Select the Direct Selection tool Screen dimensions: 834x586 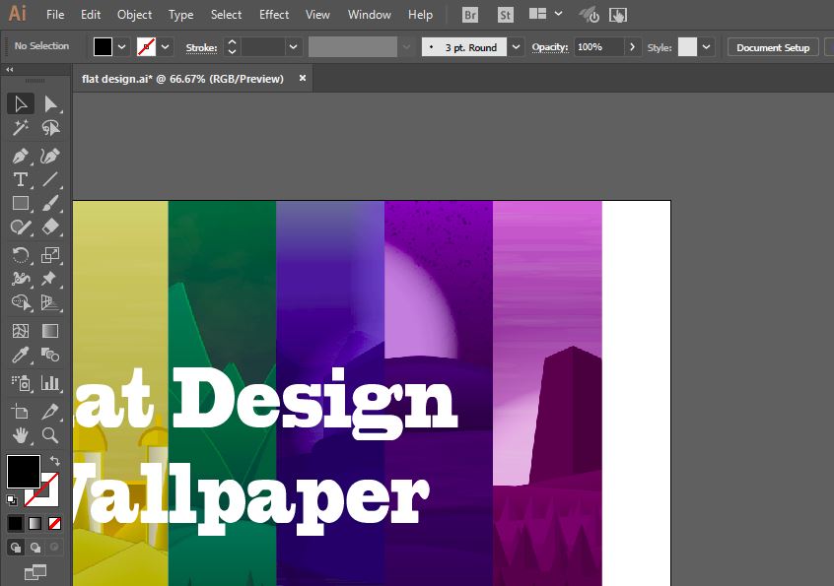pyautogui.click(x=52, y=102)
